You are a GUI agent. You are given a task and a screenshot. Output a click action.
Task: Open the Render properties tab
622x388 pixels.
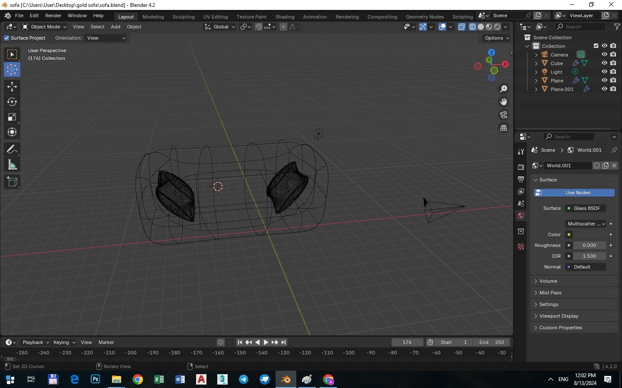pos(521,167)
